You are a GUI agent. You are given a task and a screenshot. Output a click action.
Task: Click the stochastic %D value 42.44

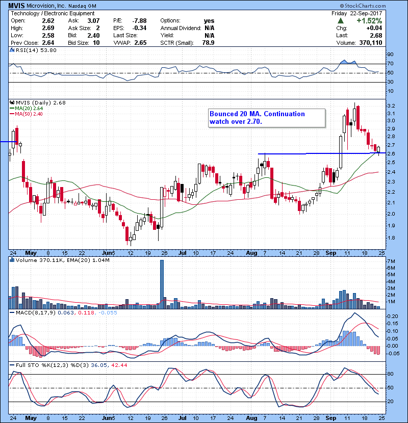pyautogui.click(x=119, y=365)
